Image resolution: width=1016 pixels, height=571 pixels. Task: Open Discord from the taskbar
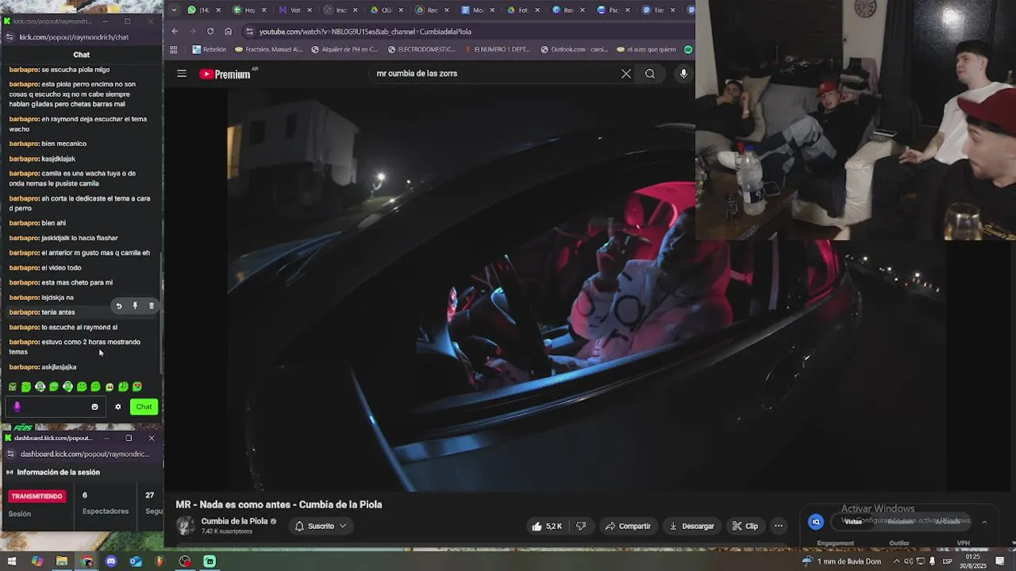tap(111, 561)
